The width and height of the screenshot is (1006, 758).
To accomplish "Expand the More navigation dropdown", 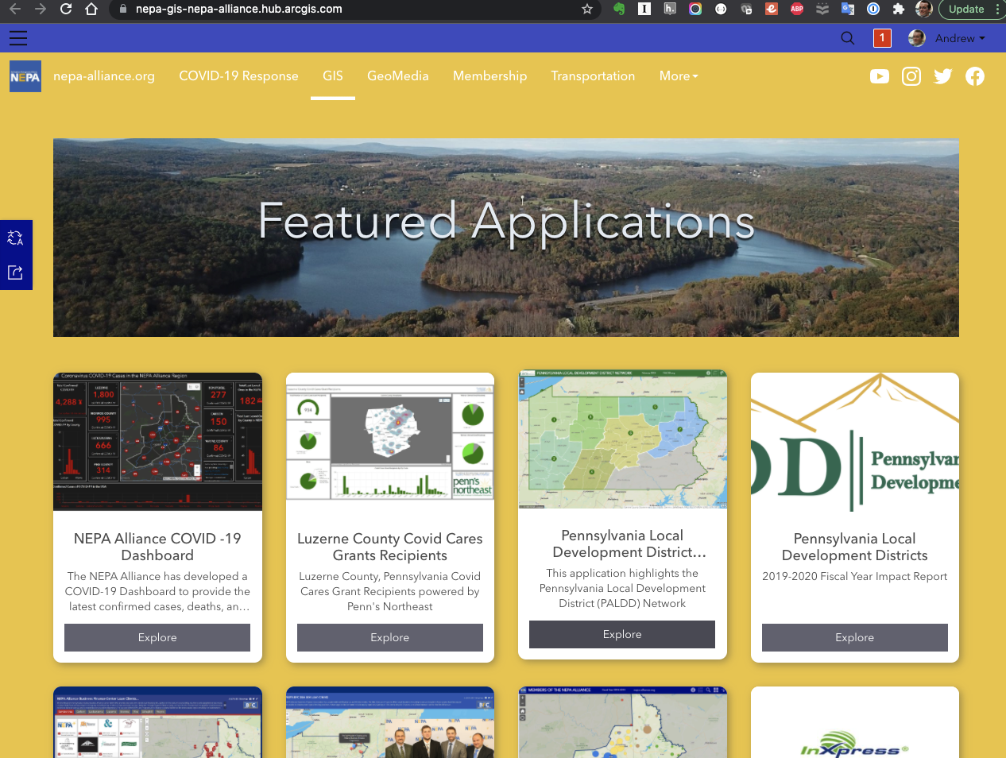I will [678, 75].
